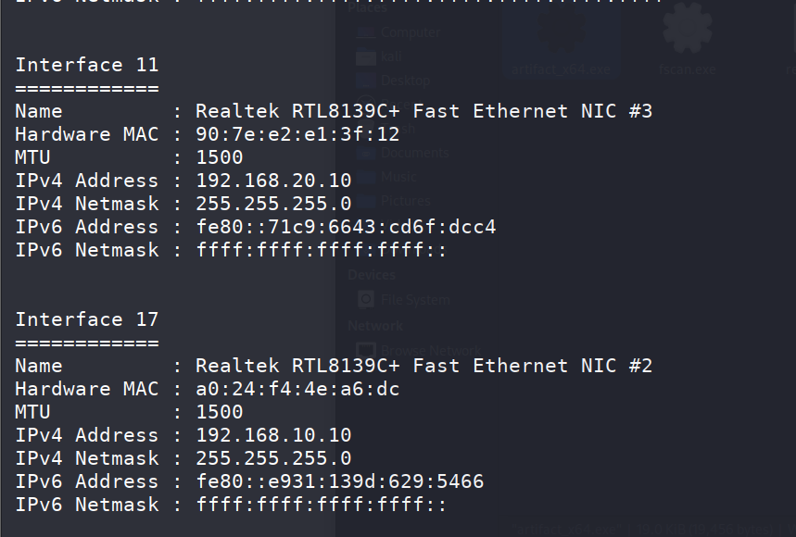Click the "Interface 11" heading text
796x537 pixels.
87,65
